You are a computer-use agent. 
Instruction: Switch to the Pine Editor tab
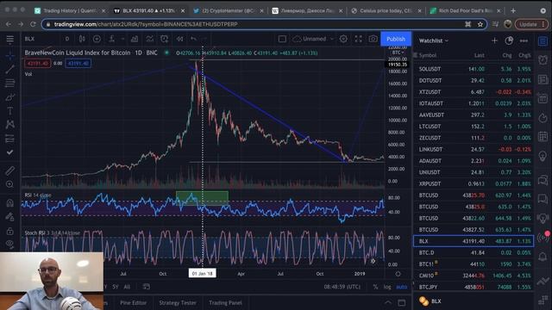tap(133, 302)
